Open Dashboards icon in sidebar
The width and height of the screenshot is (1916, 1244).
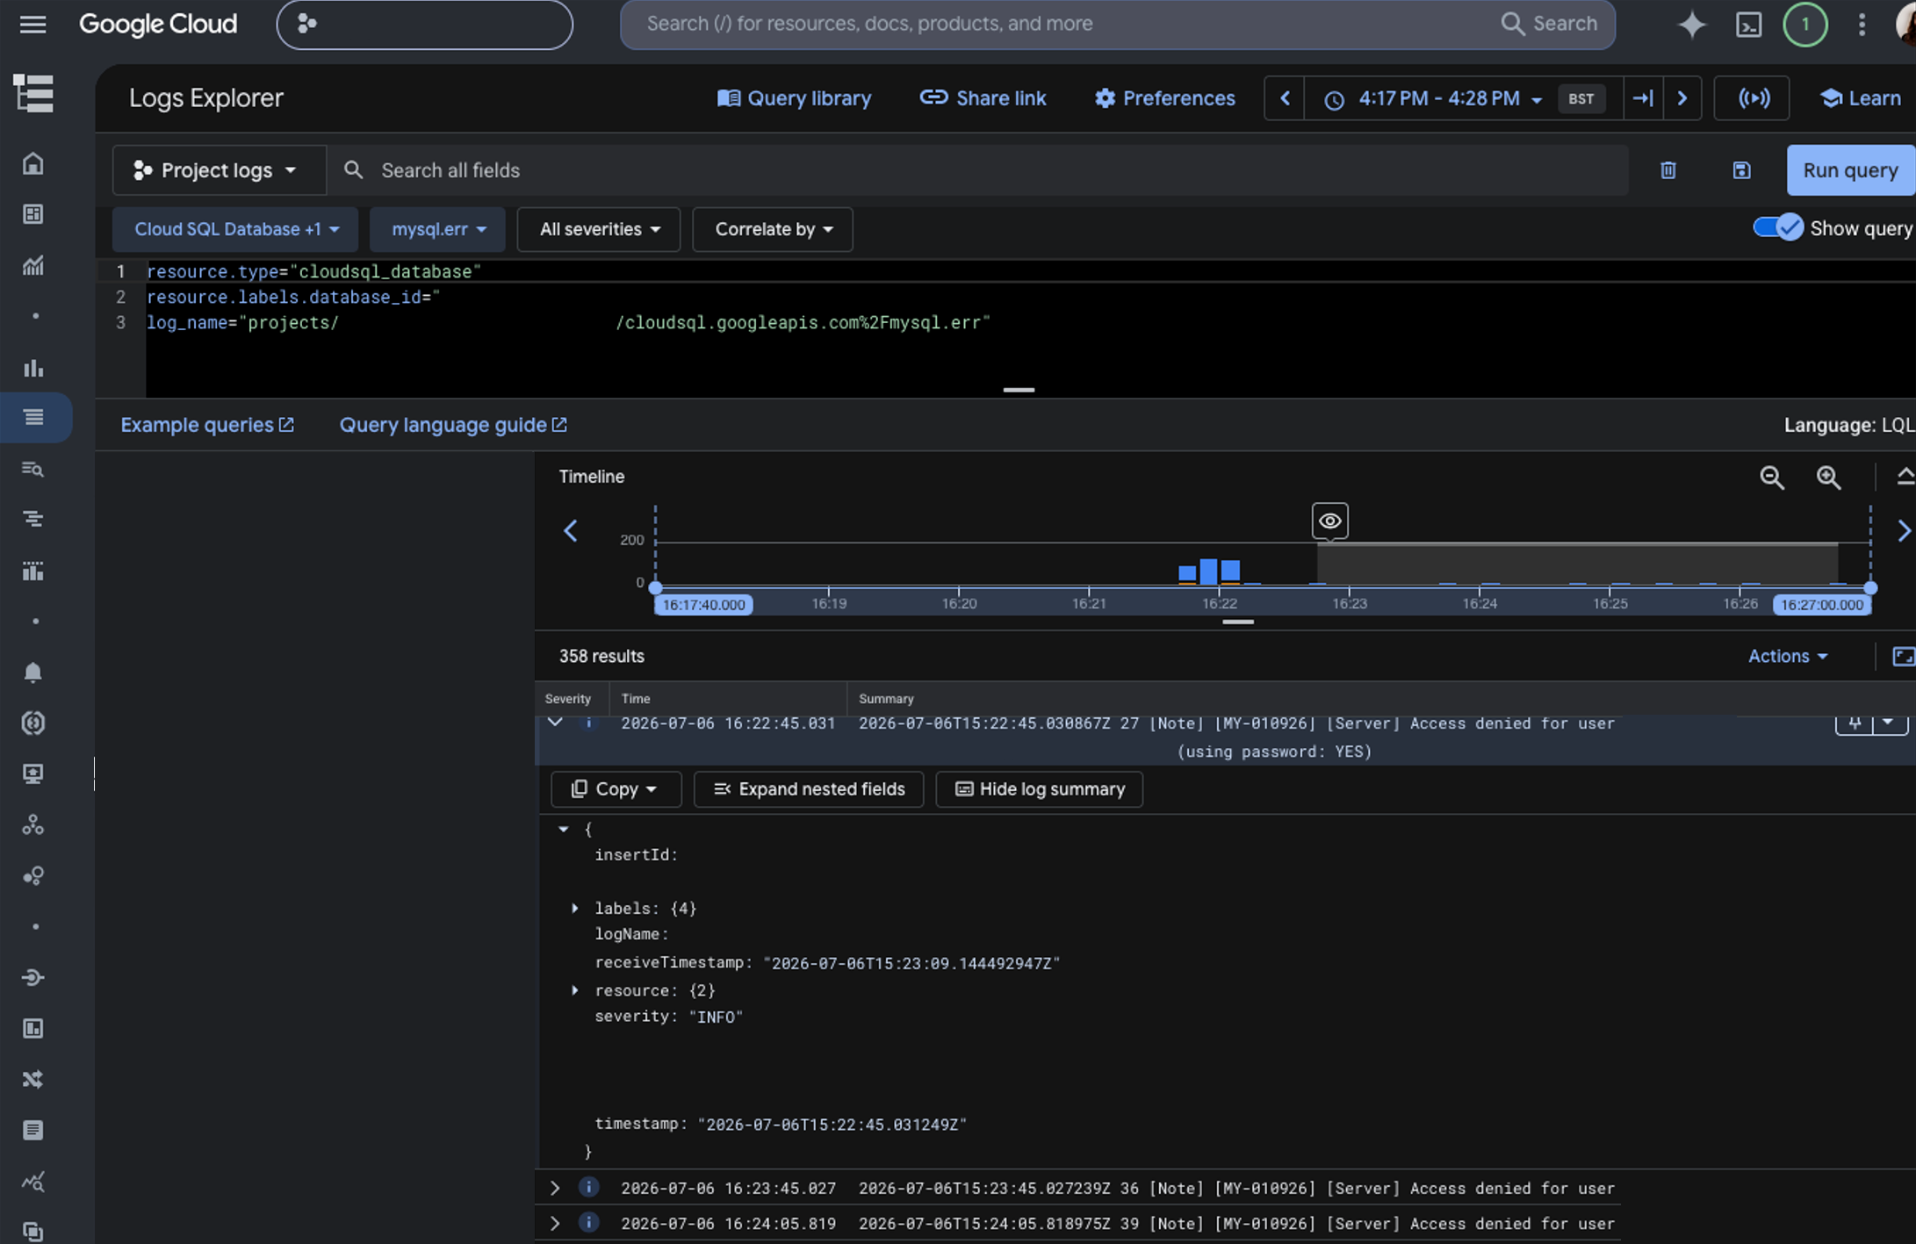coord(33,214)
